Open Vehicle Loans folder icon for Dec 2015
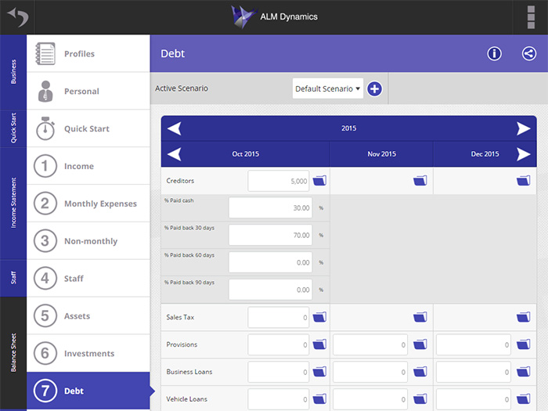This screenshot has height=411, width=548. tap(523, 398)
